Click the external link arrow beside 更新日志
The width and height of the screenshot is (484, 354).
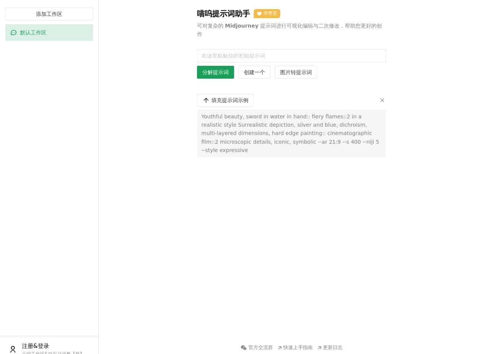click(320, 348)
